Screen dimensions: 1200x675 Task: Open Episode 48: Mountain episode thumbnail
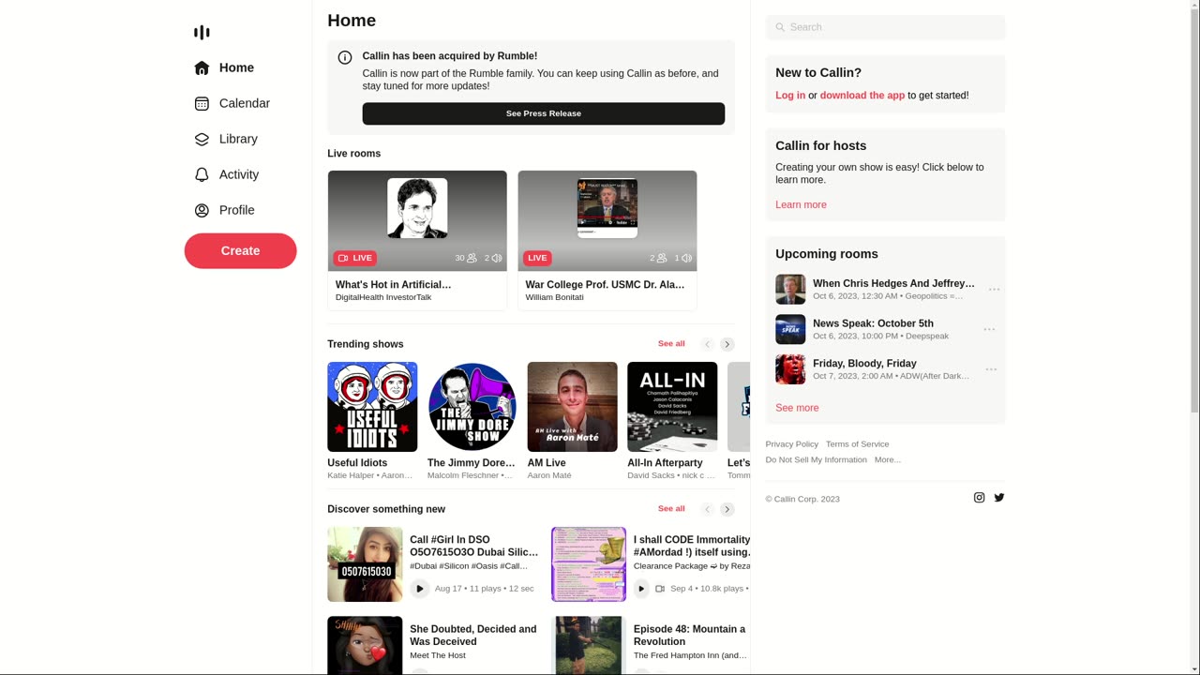pyautogui.click(x=589, y=645)
